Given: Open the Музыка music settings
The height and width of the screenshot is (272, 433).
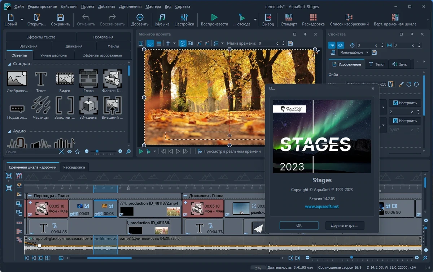Looking at the screenshot, I should click(162, 19).
